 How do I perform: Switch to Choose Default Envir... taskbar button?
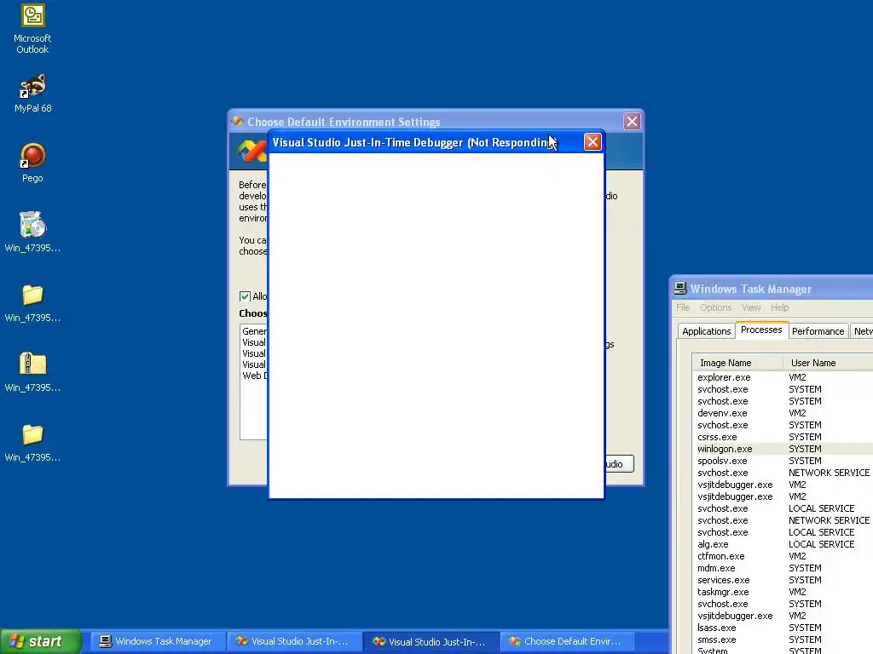567,641
